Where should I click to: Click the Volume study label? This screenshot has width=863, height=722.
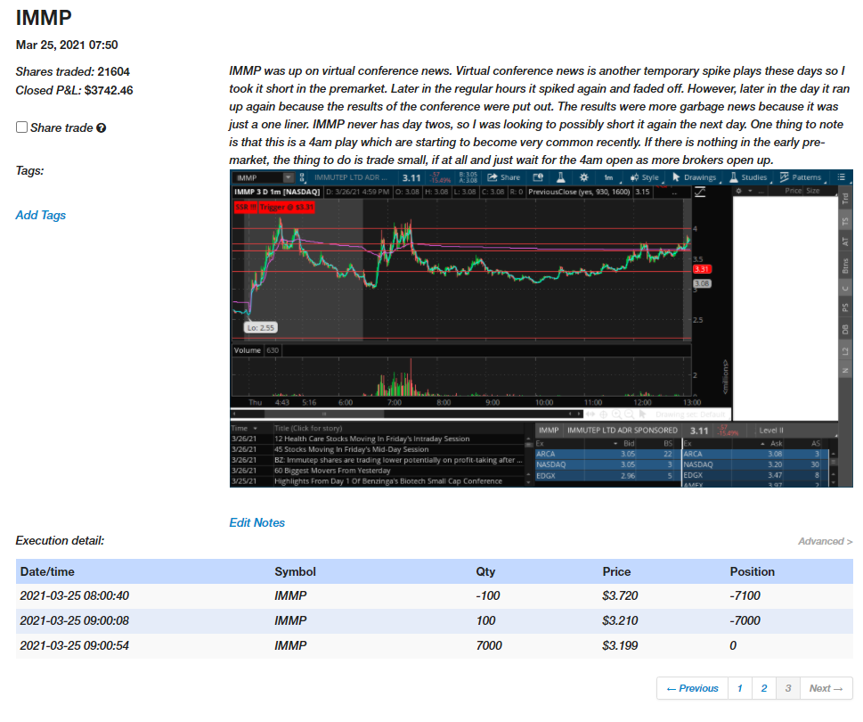[x=247, y=350]
